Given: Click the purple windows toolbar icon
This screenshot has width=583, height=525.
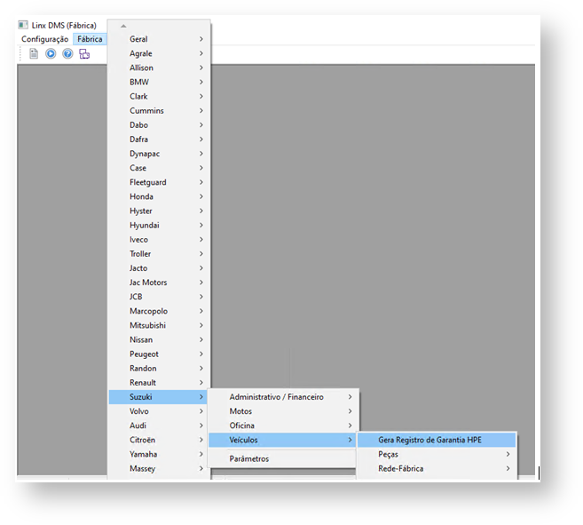Looking at the screenshot, I should coord(84,54).
